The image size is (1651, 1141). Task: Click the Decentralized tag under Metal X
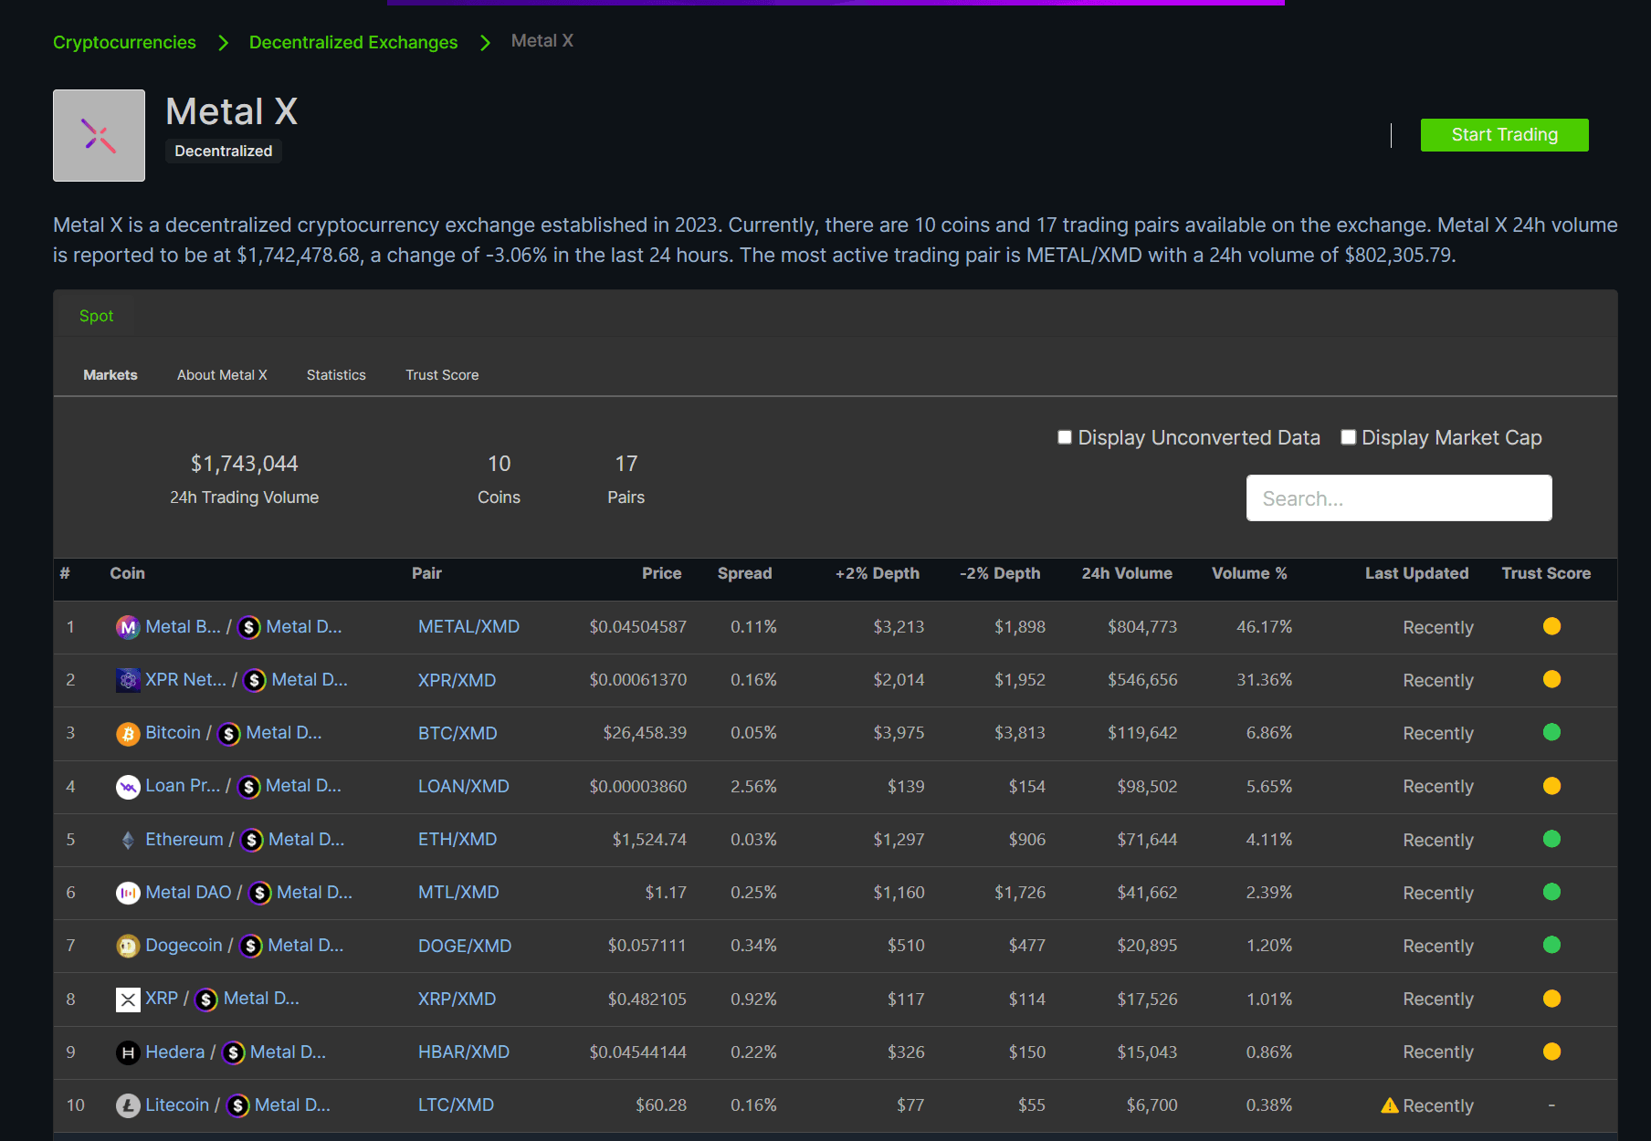click(x=223, y=152)
